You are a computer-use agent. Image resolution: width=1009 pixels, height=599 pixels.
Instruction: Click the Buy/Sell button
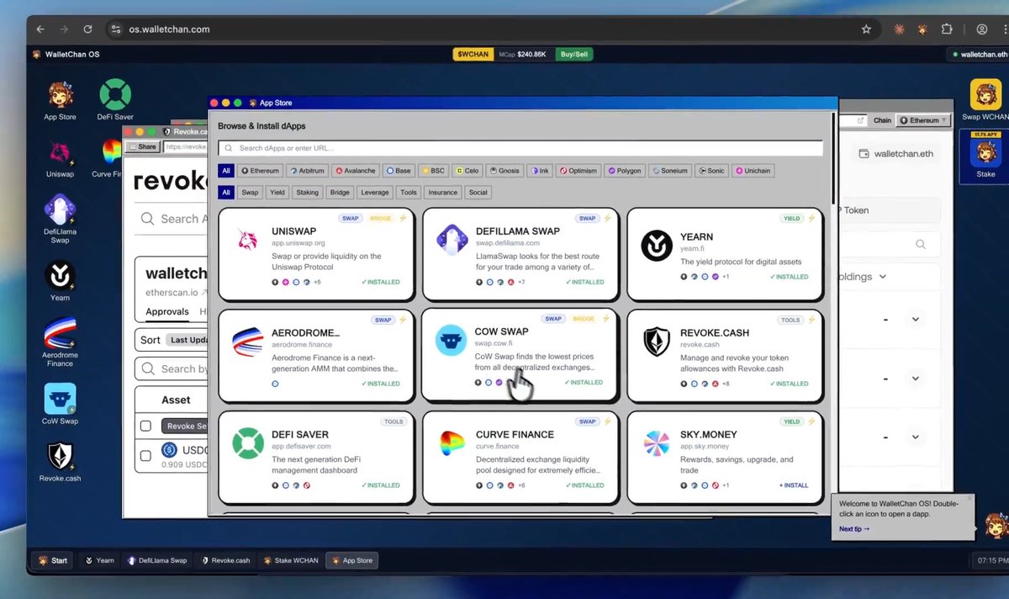tap(575, 54)
